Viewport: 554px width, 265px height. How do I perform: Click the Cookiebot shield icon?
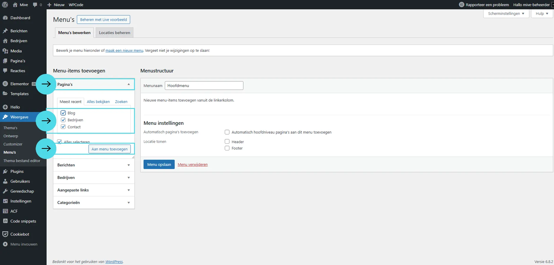5,234
